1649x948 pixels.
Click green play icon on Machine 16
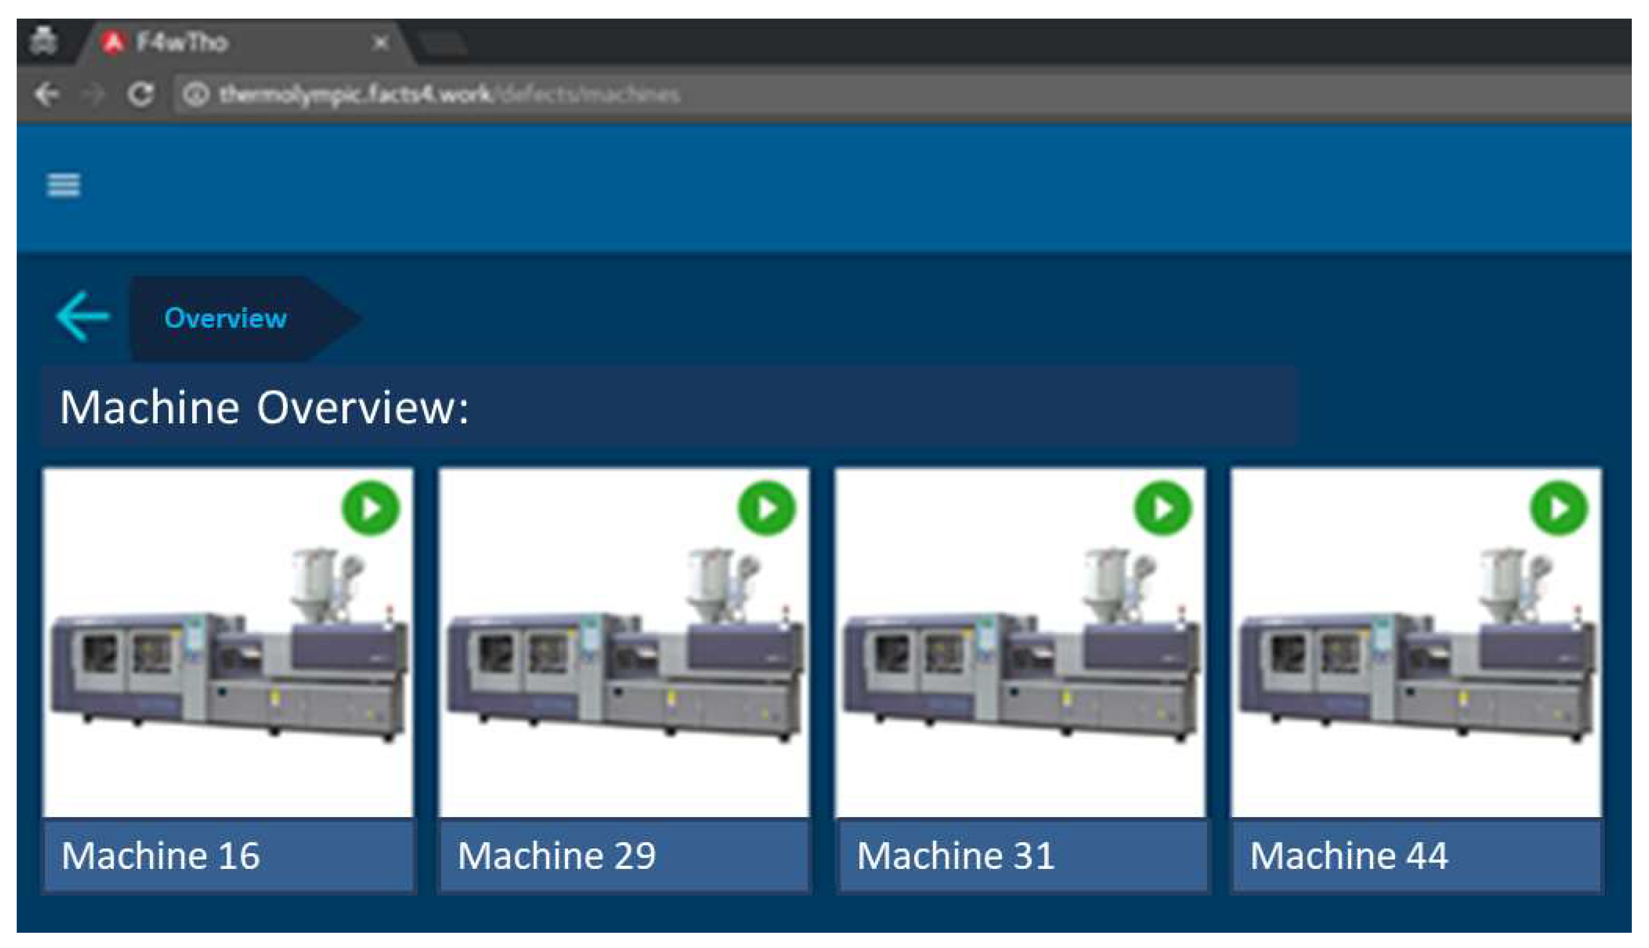pyautogui.click(x=370, y=509)
